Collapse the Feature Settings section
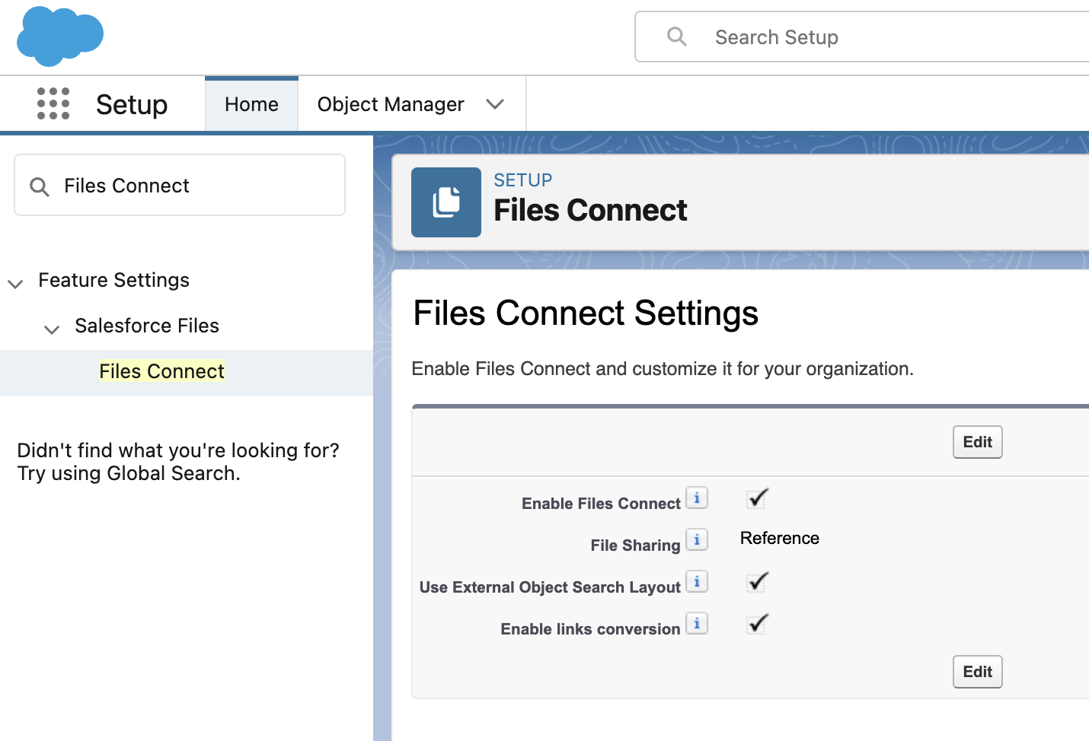The image size is (1089, 741). 15,283
